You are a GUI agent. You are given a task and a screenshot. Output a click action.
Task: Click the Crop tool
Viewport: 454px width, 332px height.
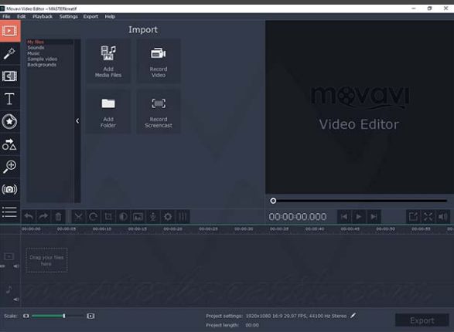pos(108,216)
